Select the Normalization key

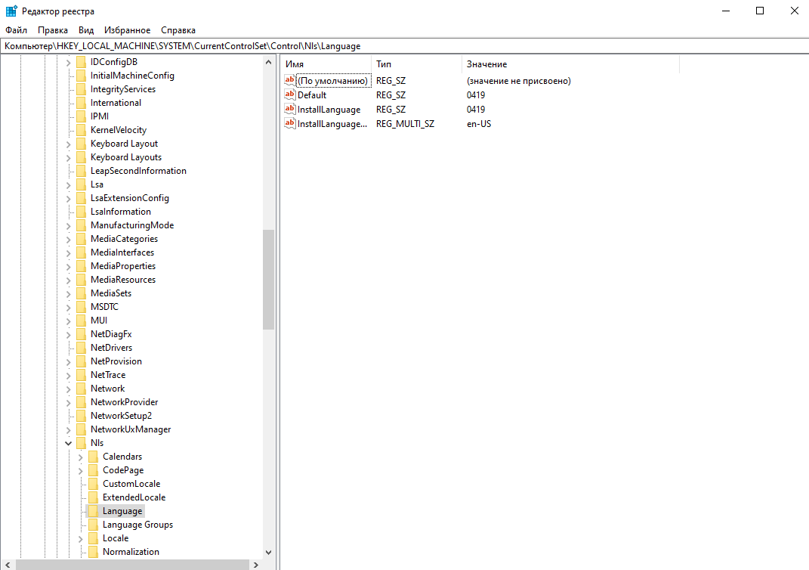(x=131, y=551)
